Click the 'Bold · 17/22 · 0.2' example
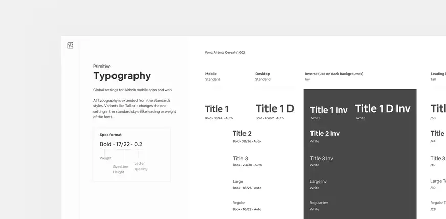This screenshot has width=446, height=219. pos(121,144)
